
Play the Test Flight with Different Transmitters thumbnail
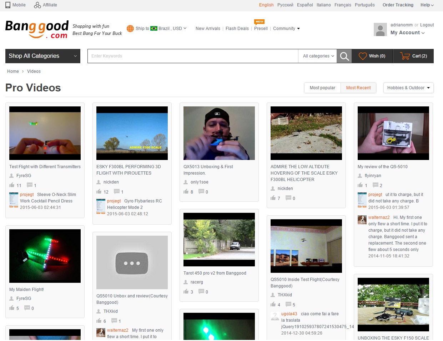pos(45,133)
